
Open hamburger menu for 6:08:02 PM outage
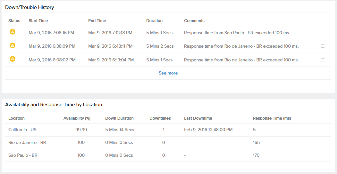pos(323,60)
